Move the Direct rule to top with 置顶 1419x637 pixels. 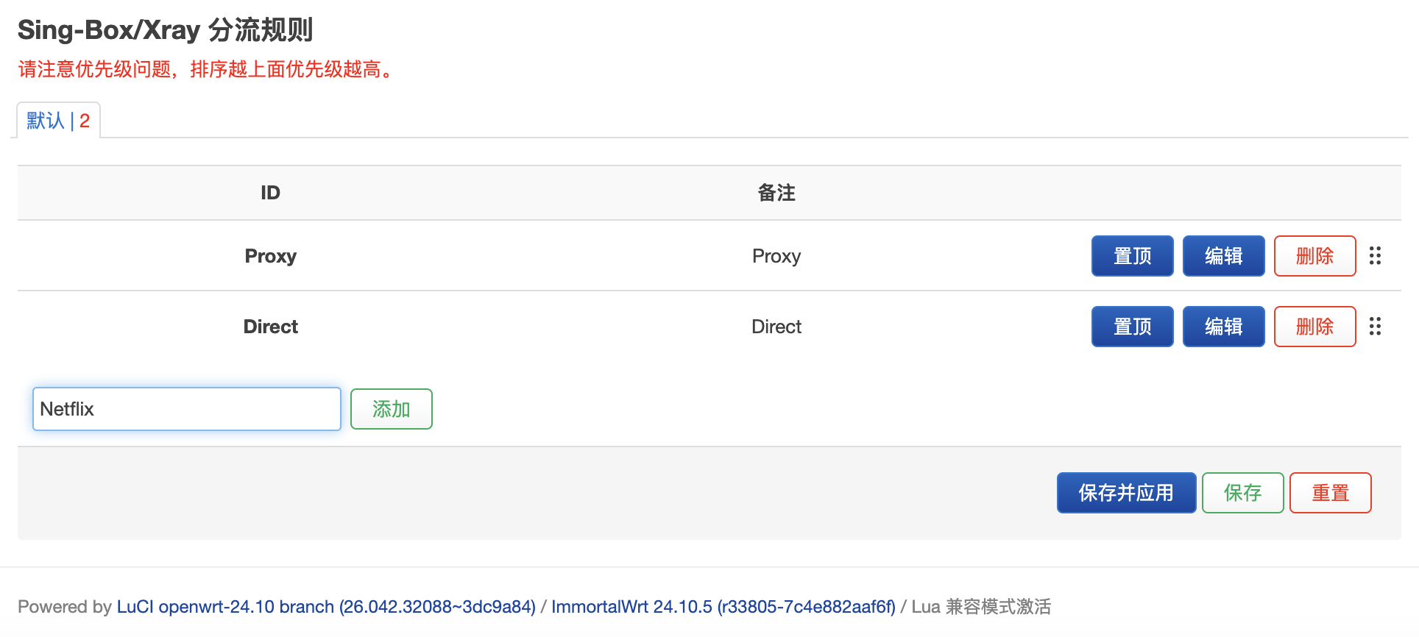tap(1132, 327)
